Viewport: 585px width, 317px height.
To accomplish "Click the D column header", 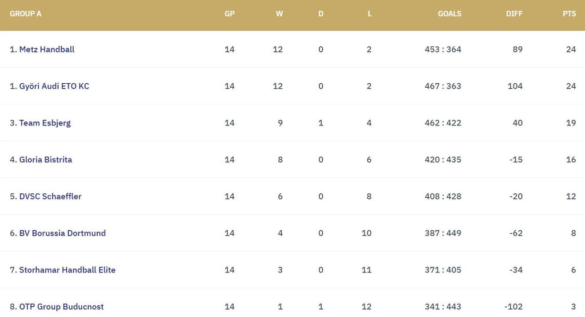I will coord(320,14).
